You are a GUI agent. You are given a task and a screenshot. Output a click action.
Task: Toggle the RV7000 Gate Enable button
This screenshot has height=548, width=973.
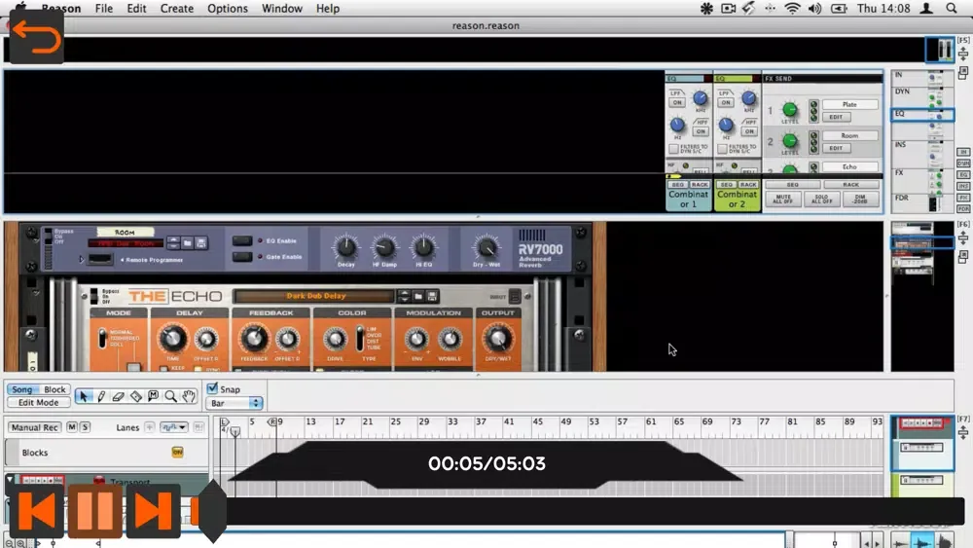click(242, 256)
